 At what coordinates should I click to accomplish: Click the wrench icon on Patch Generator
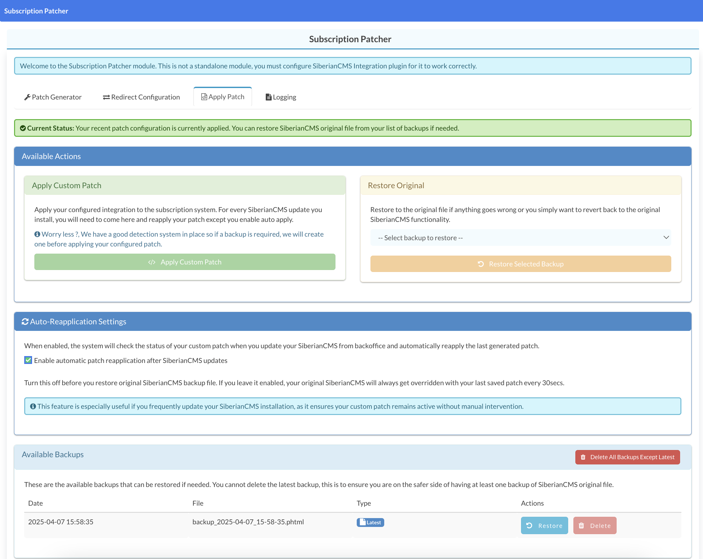click(x=27, y=97)
